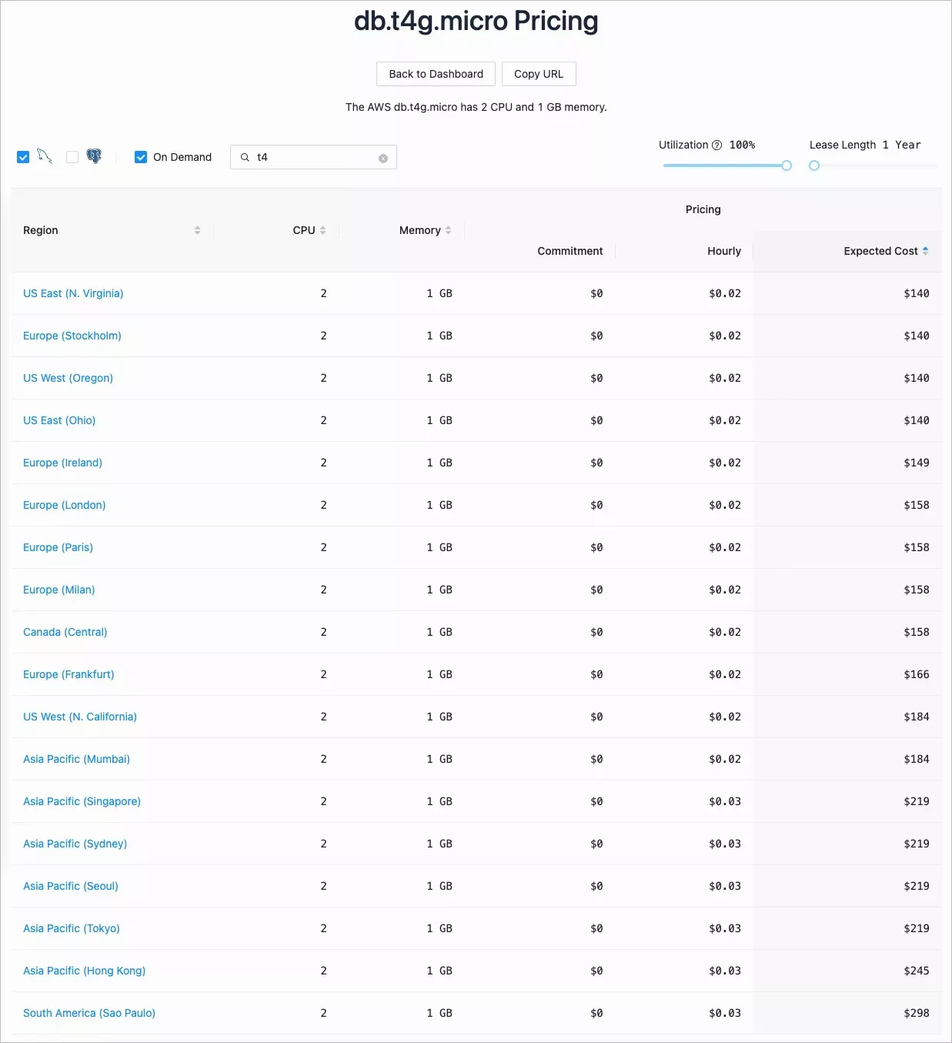Viewport: 952px width, 1043px height.
Task: Click the search magnifier icon
Action: pyautogui.click(x=245, y=157)
